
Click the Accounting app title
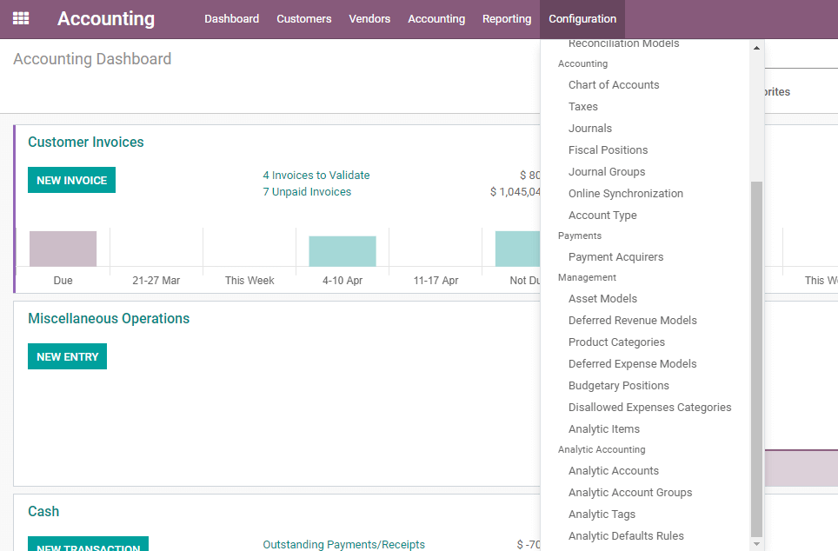tap(106, 19)
